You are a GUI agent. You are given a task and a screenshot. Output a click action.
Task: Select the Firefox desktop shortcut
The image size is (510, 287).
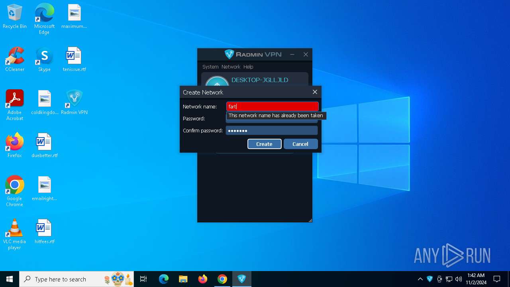[15, 146]
